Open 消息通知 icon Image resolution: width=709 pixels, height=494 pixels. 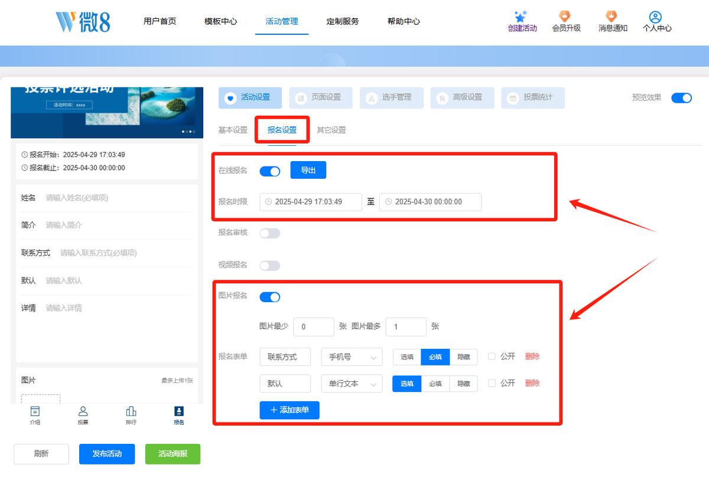(612, 17)
